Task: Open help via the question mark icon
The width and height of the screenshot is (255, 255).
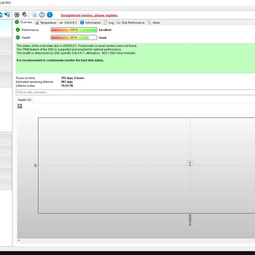Action: (42, 15)
